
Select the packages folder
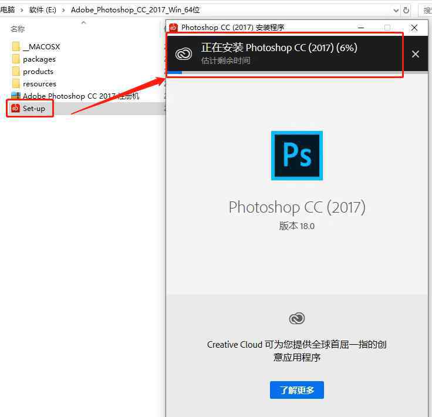(x=39, y=59)
